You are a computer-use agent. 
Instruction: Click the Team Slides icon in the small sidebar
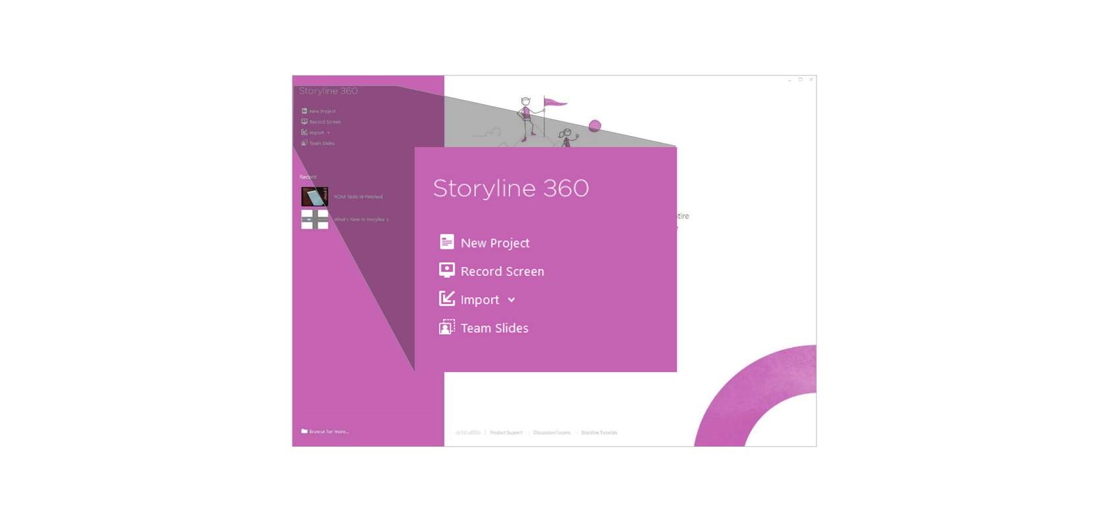click(304, 143)
